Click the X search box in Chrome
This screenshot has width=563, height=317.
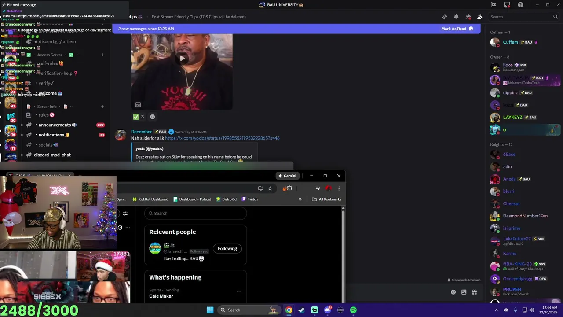tap(195, 213)
